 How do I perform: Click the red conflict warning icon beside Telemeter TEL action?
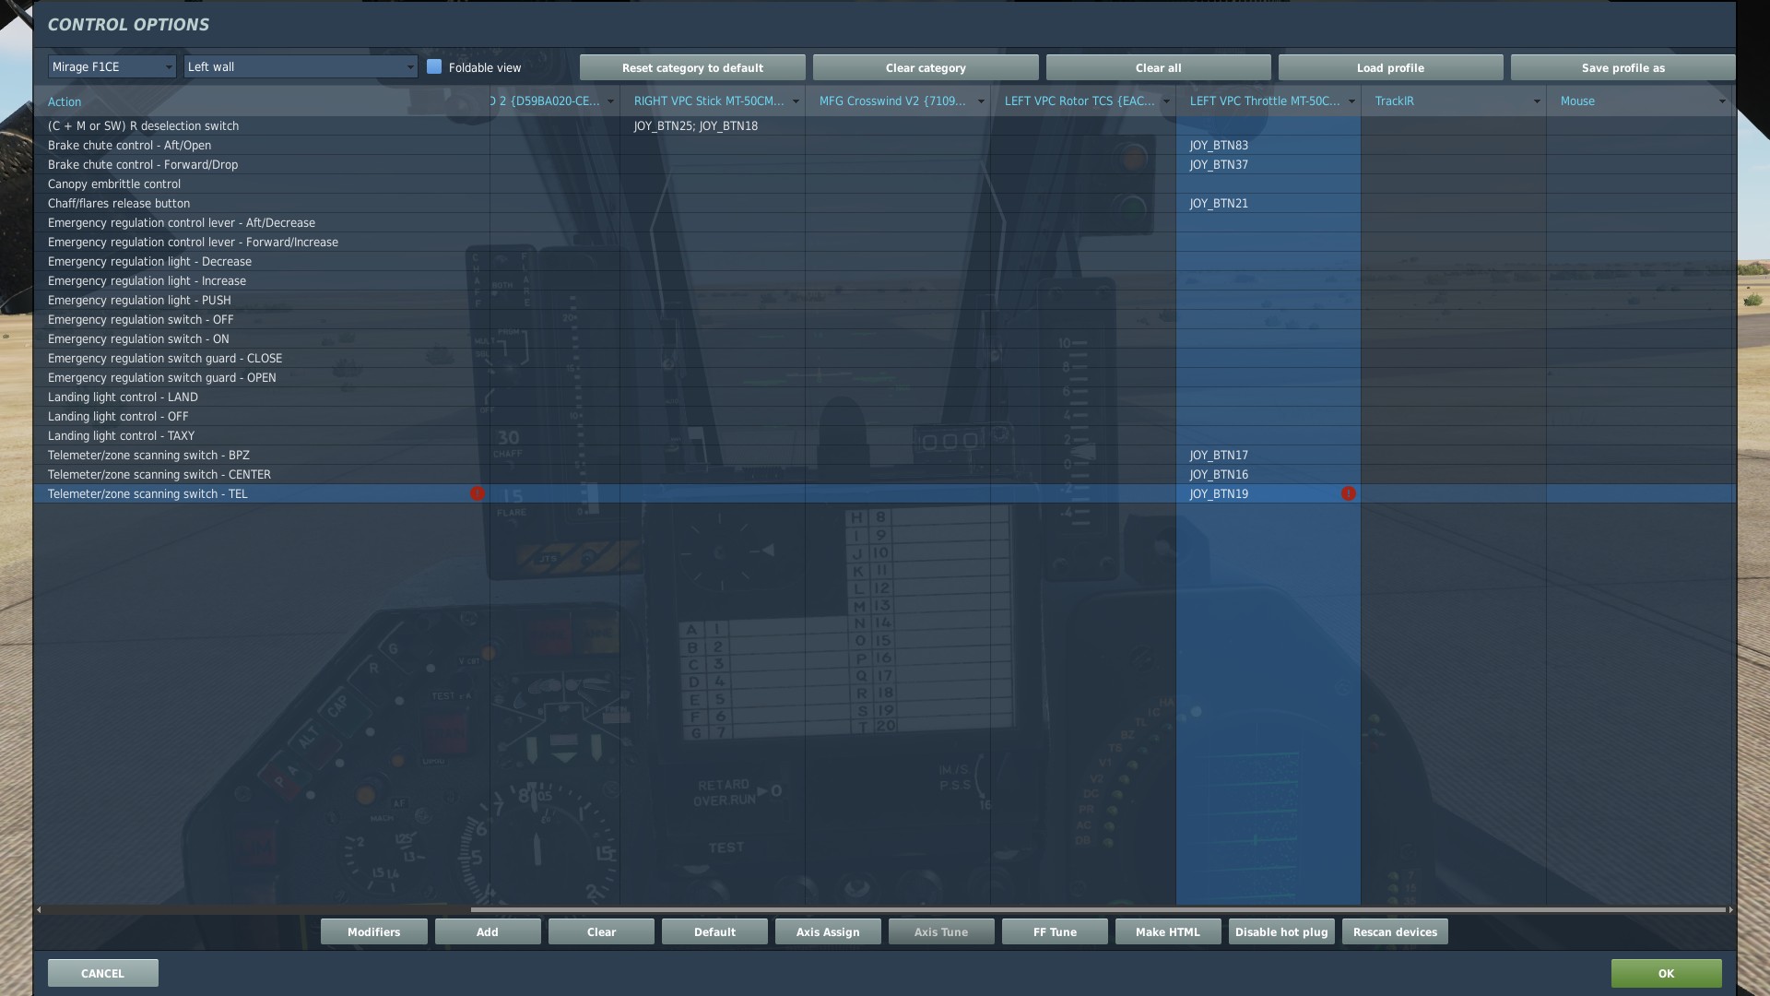coord(477,493)
